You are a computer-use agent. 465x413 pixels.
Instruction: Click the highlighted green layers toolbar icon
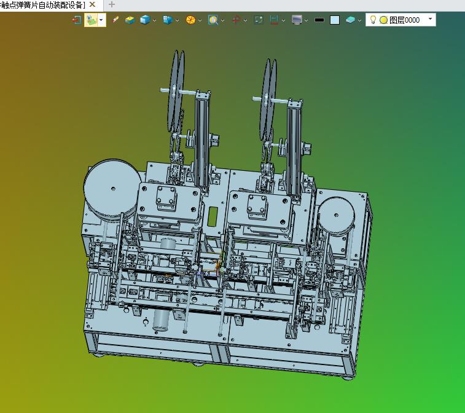[x=91, y=20]
